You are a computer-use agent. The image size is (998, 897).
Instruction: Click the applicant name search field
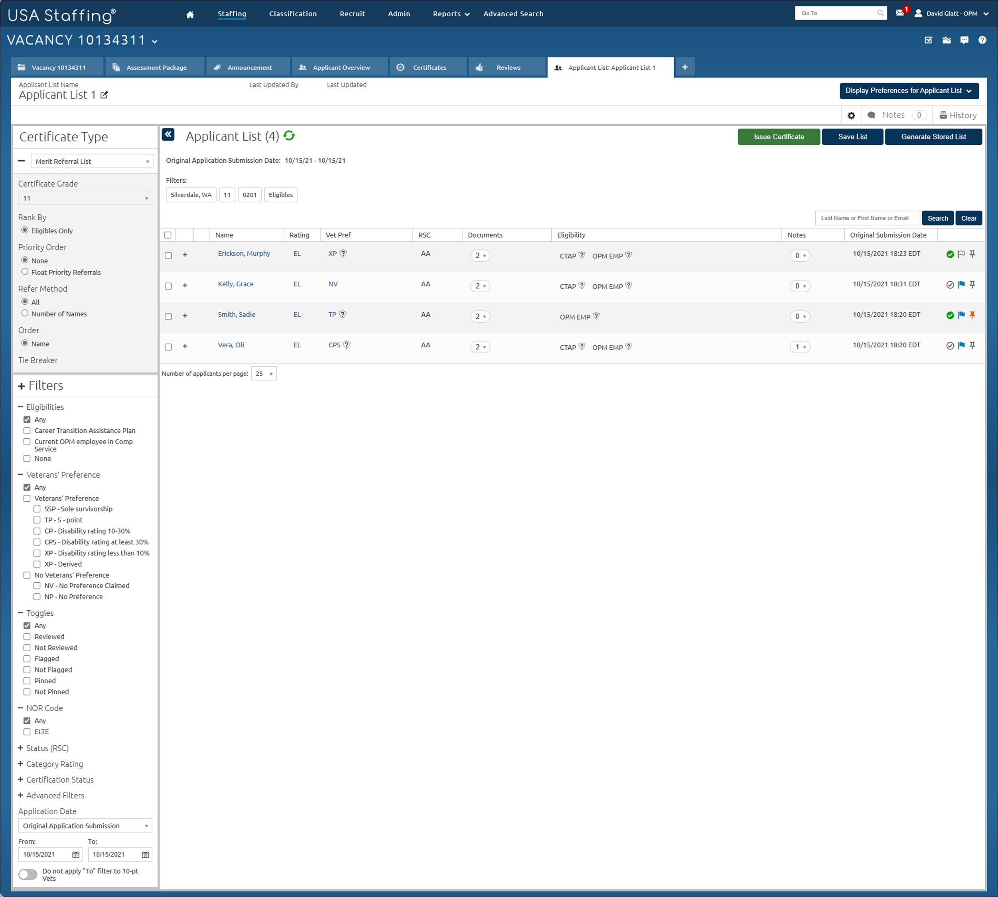click(x=867, y=218)
